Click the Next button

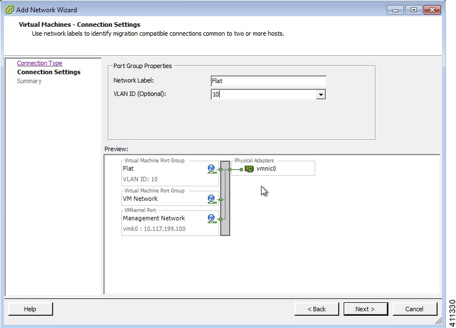(365, 309)
